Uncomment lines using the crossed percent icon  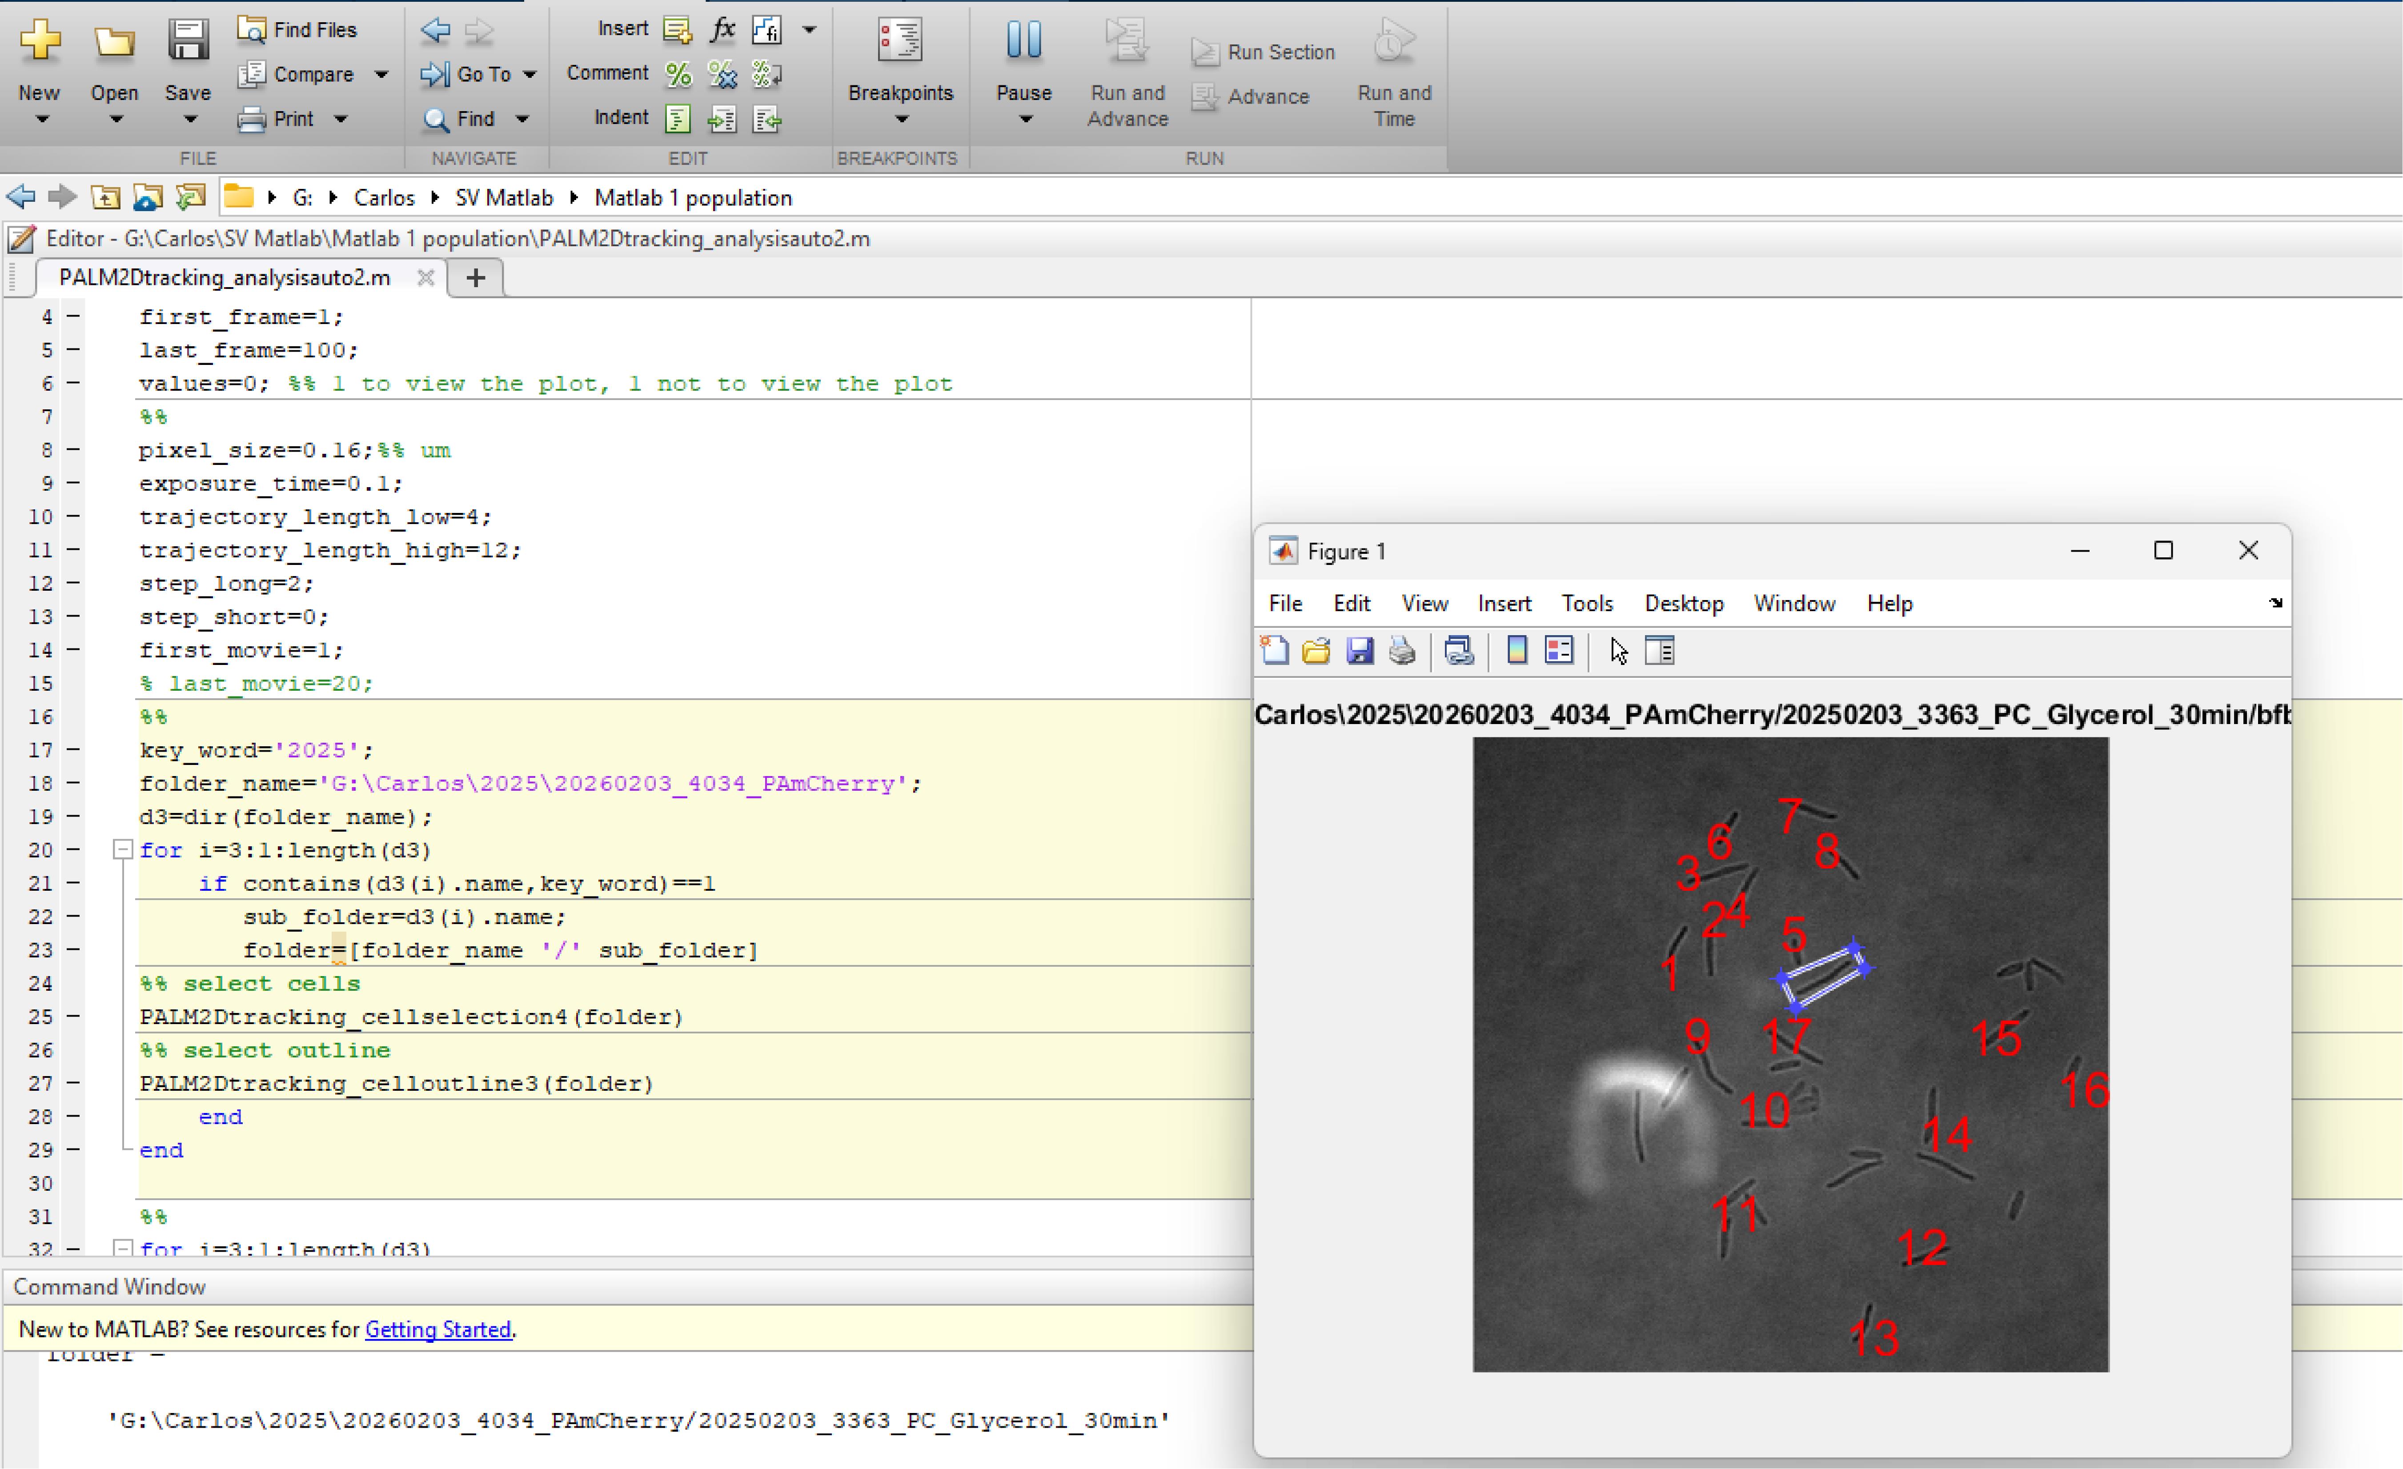point(722,74)
